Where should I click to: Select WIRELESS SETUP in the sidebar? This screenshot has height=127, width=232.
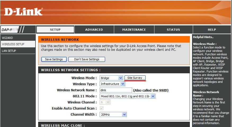tap(13, 44)
